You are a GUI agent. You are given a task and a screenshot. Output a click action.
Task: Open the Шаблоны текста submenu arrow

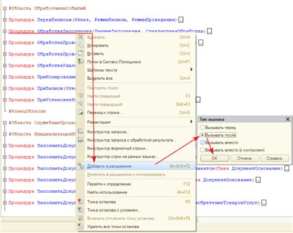(x=192, y=69)
